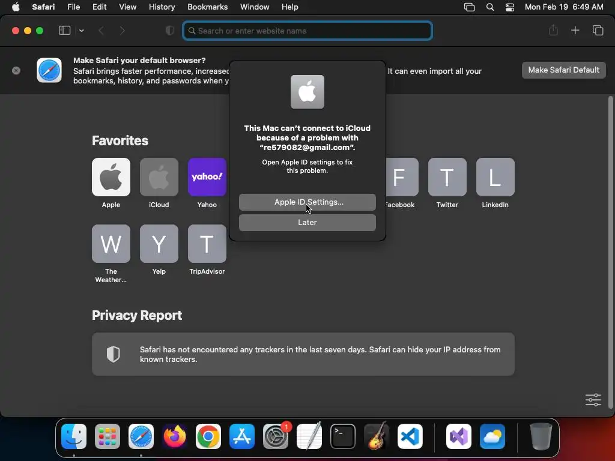Open the Edit menu
This screenshot has width=615, height=461.
click(99, 7)
